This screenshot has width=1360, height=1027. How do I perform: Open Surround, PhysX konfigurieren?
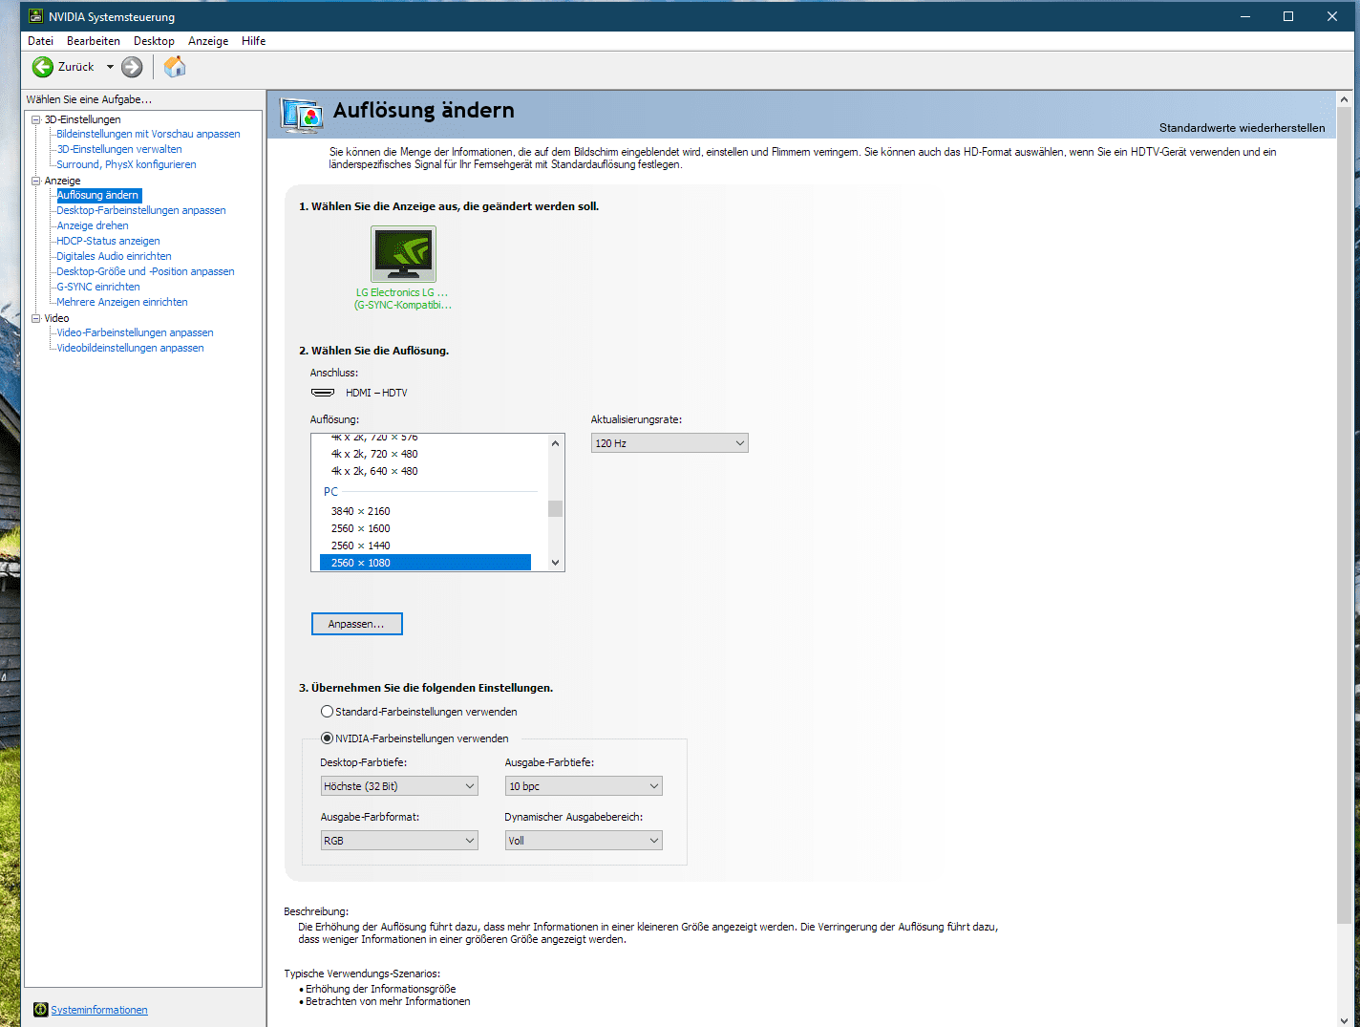pyautogui.click(x=126, y=164)
